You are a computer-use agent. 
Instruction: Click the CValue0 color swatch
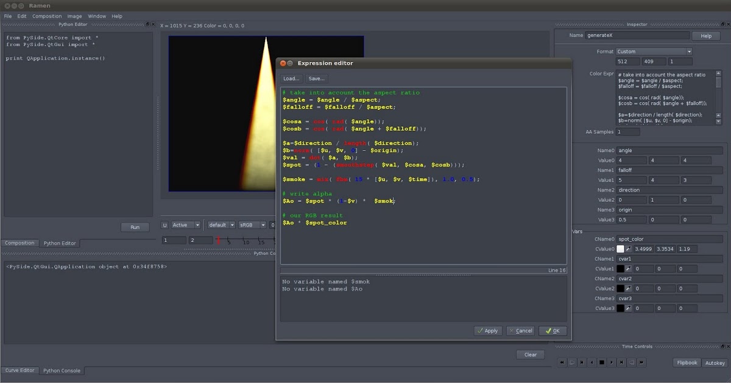[621, 249]
